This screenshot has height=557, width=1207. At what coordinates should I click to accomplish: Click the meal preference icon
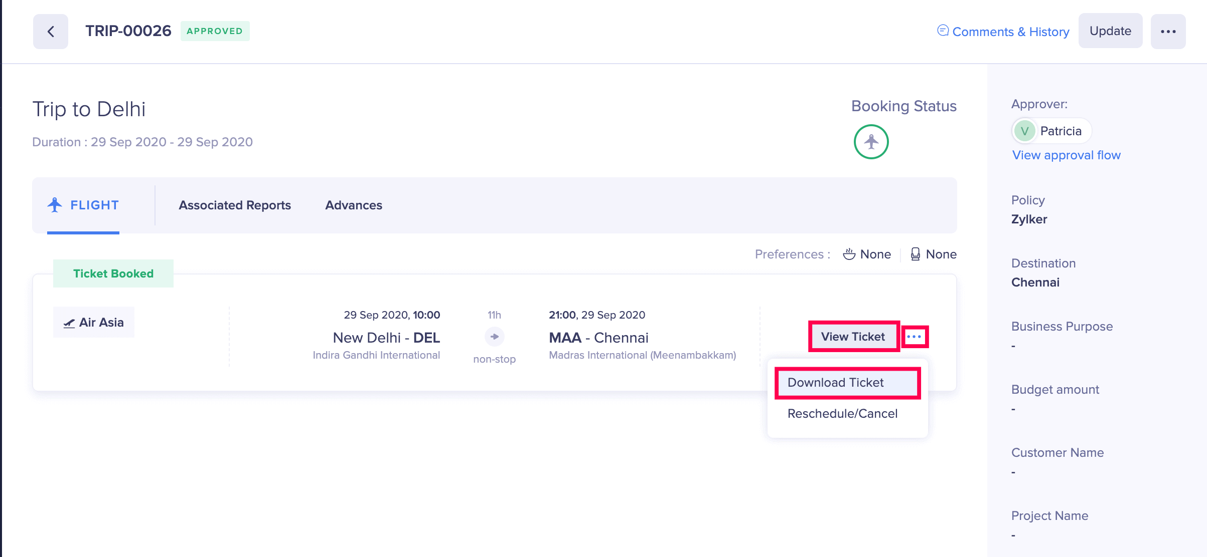[849, 254]
